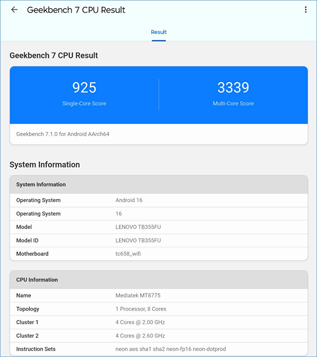The image size is (317, 357).
Task: Select the Cluster 2 2.60 GHz row
Action: 159,336
